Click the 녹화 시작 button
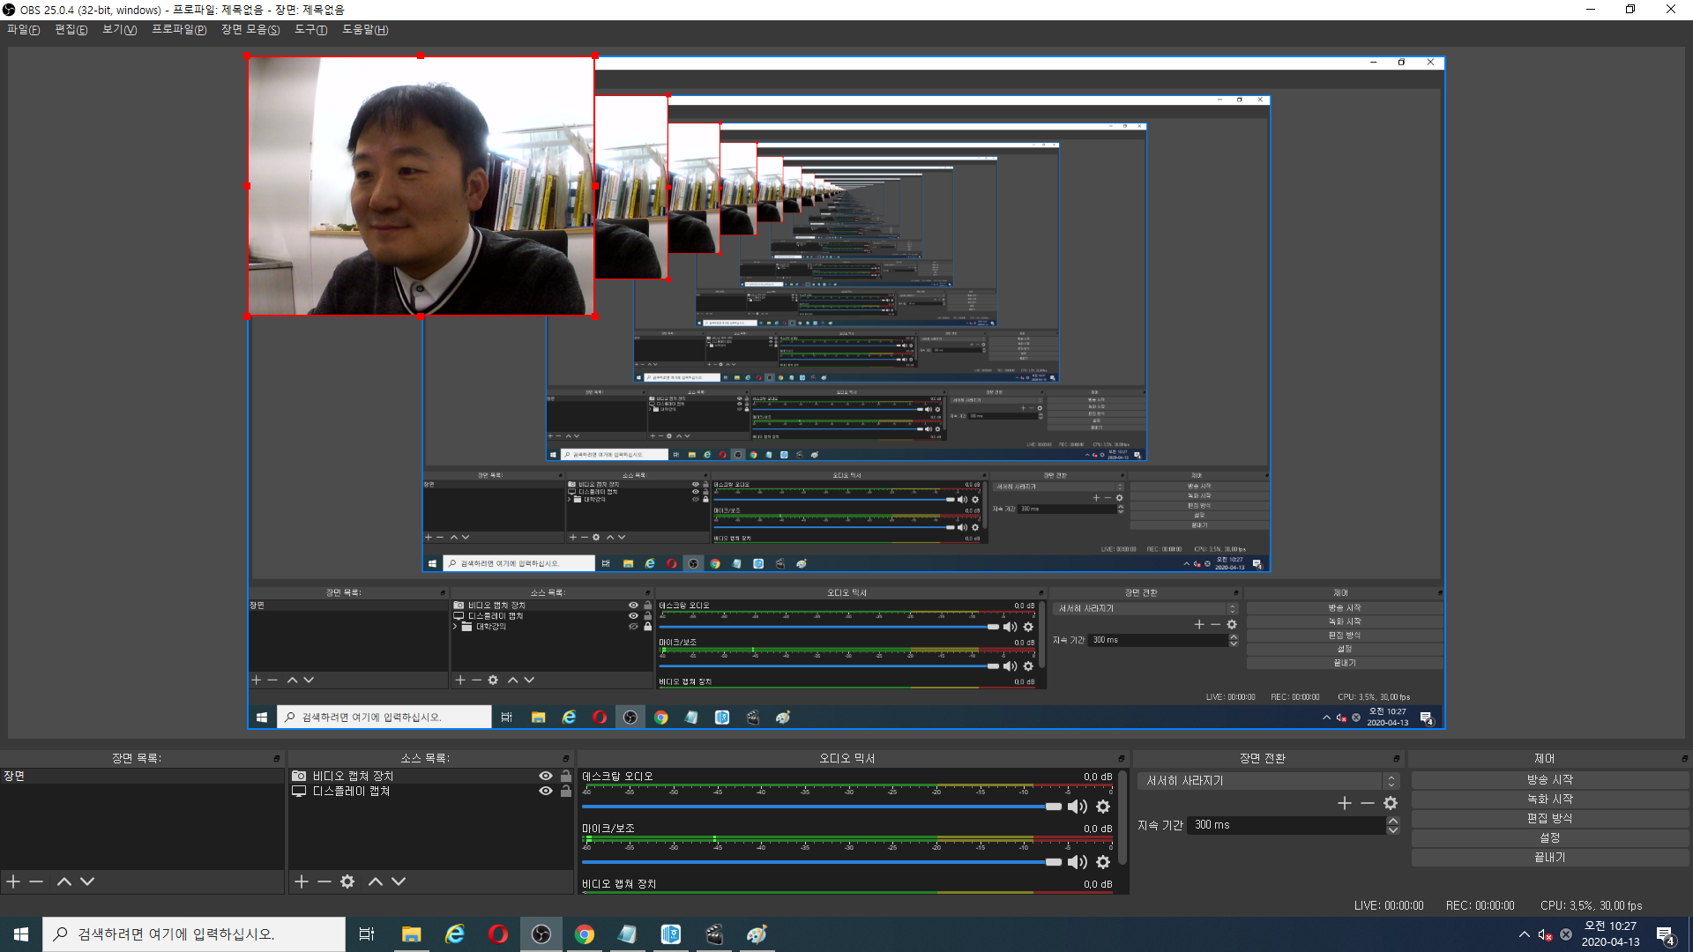 (1549, 800)
